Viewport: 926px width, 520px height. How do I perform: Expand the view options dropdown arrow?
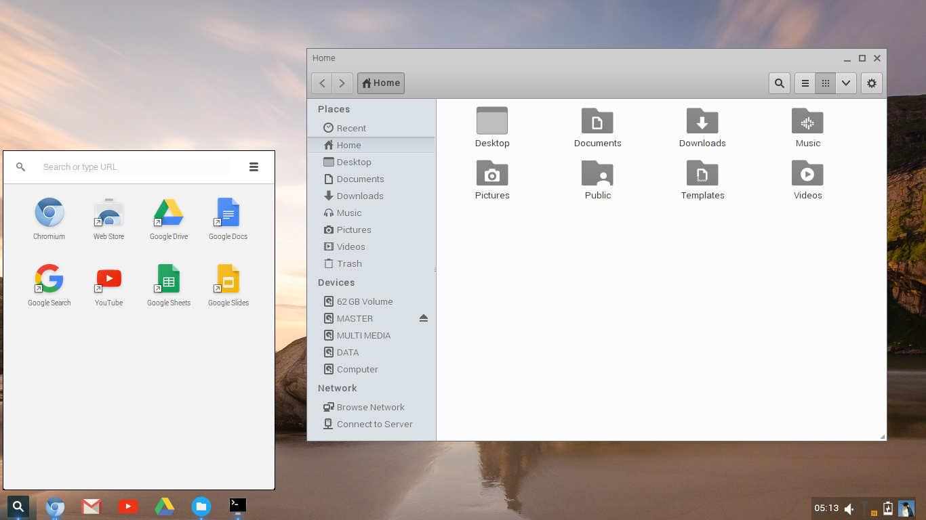846,83
